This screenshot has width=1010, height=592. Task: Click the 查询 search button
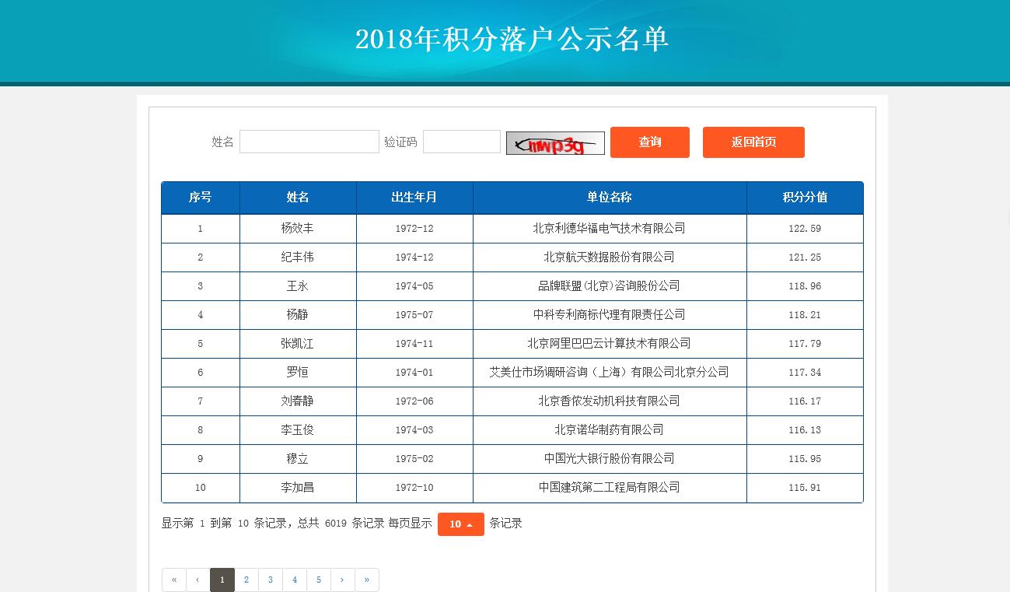coord(650,142)
